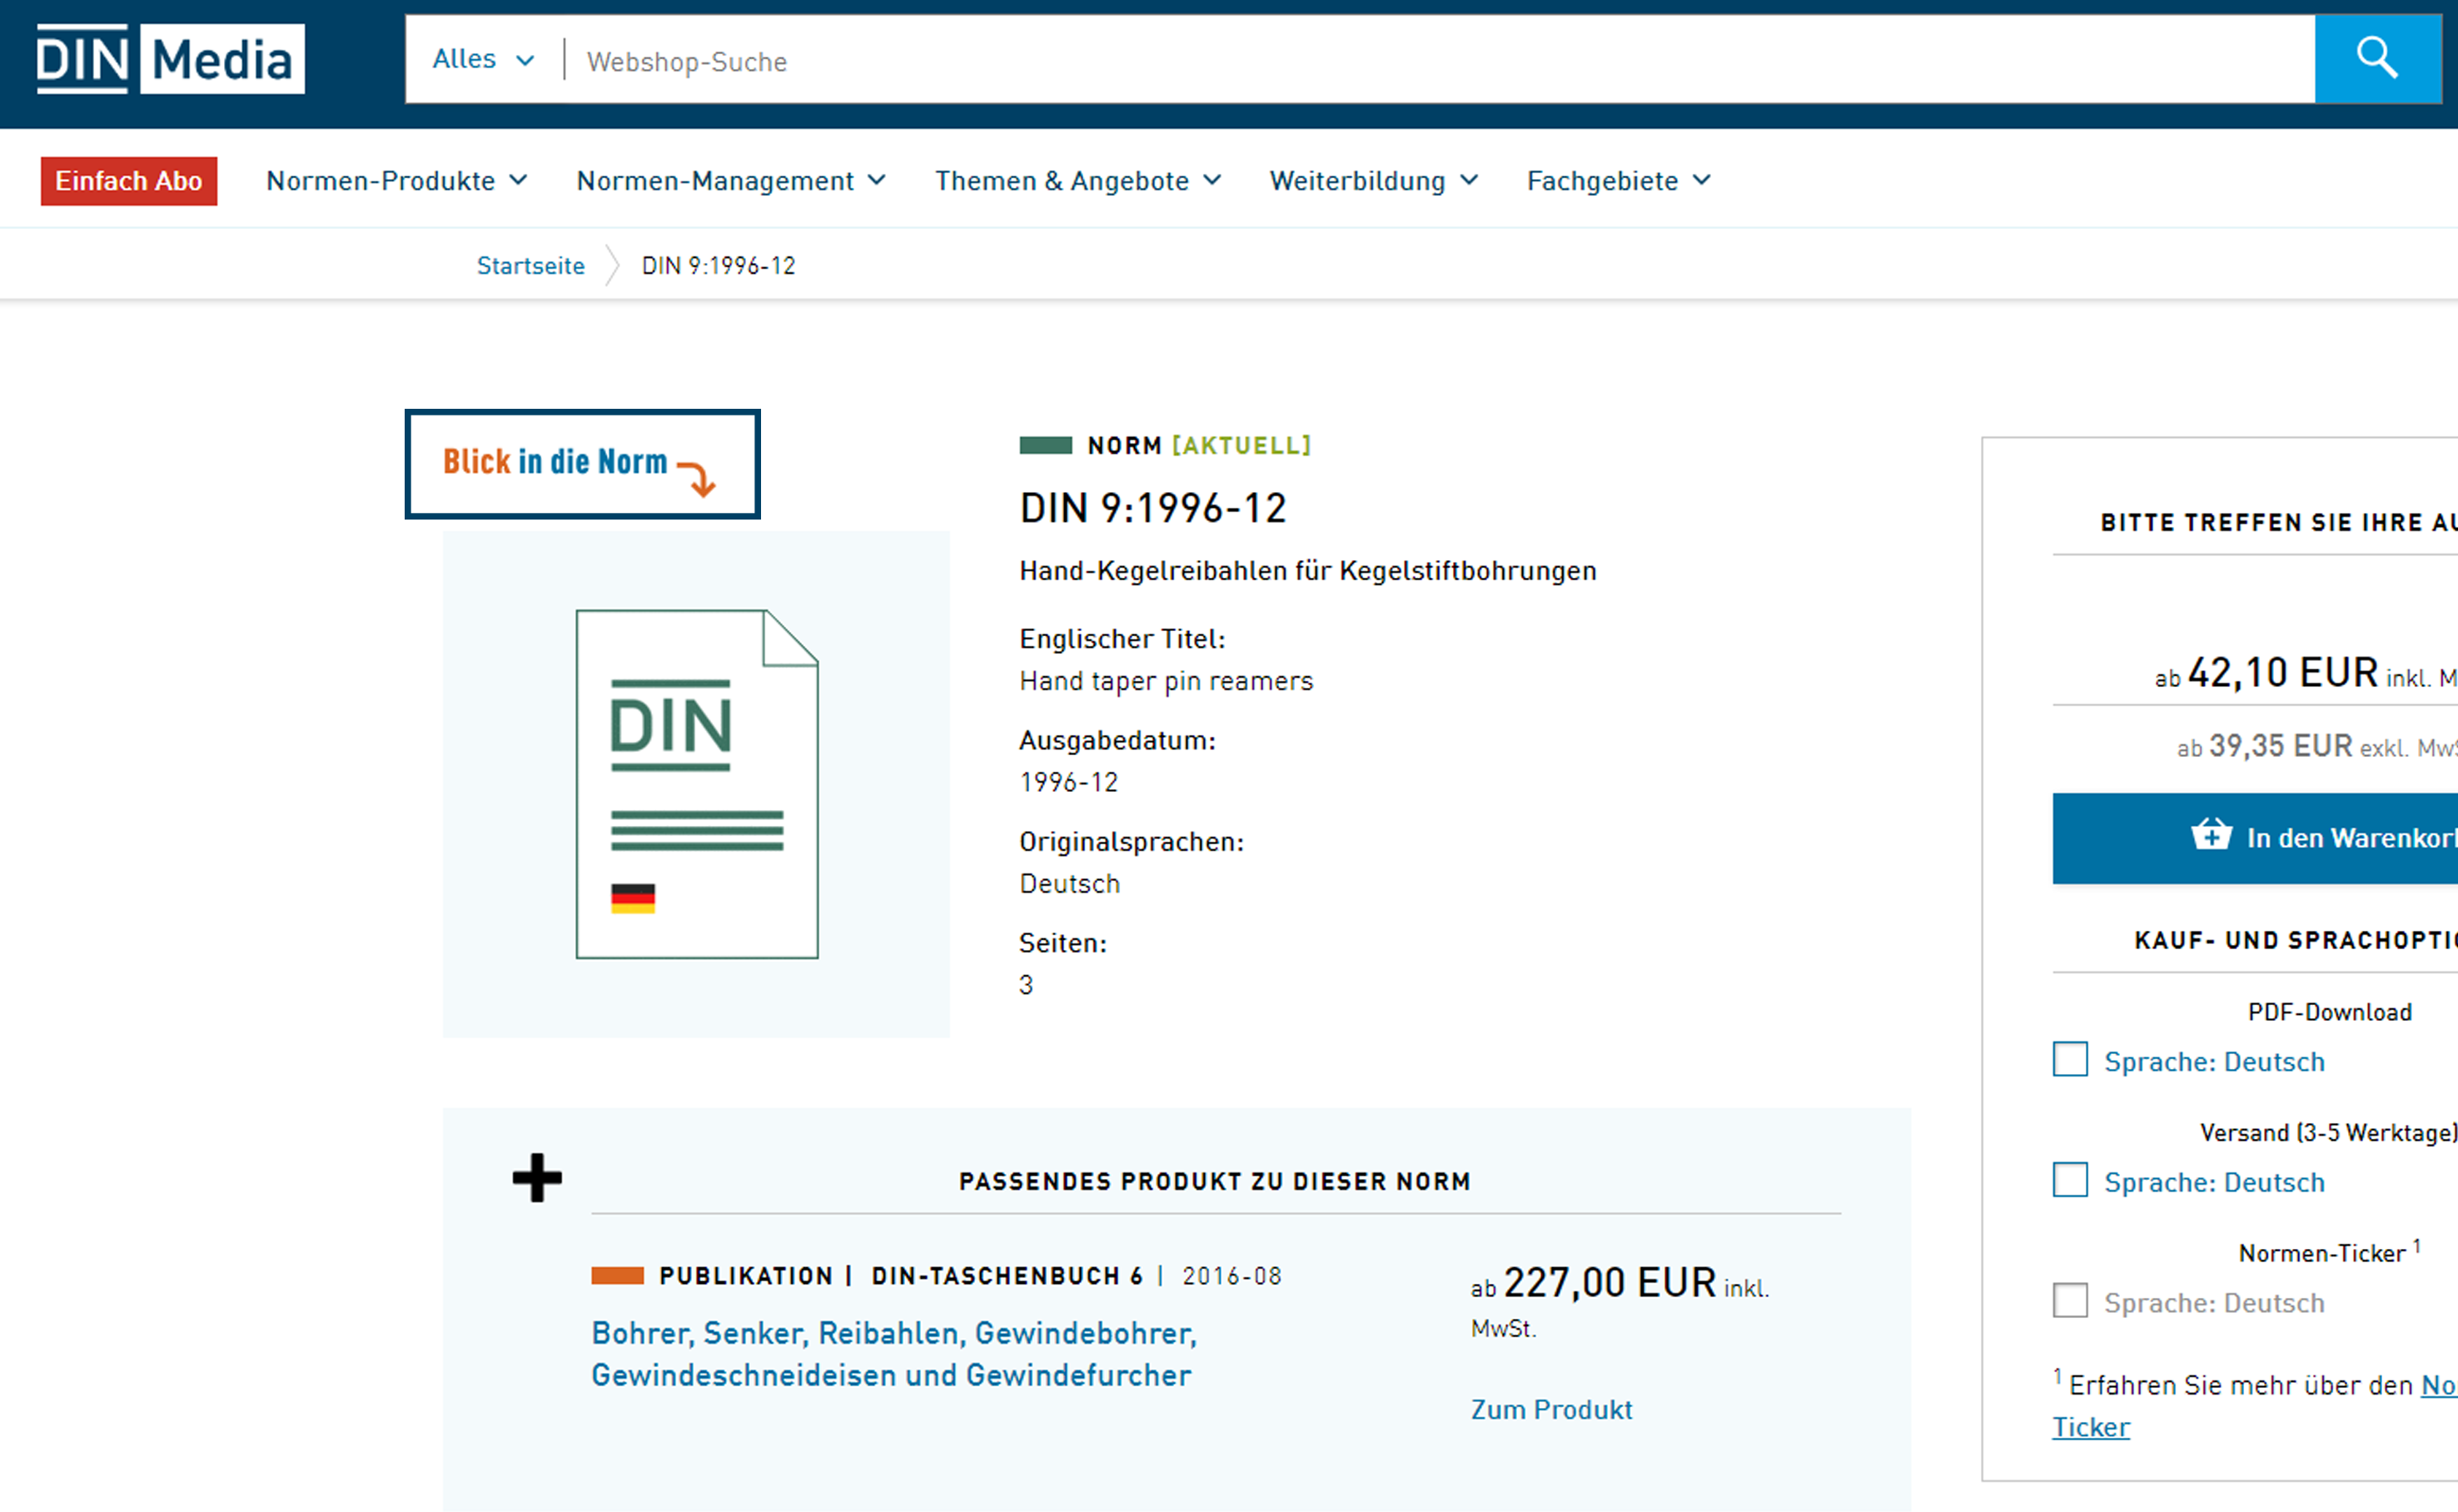Expand the Fachgebiete menu
This screenshot has height=1512, width=2458.
[x=1619, y=181]
